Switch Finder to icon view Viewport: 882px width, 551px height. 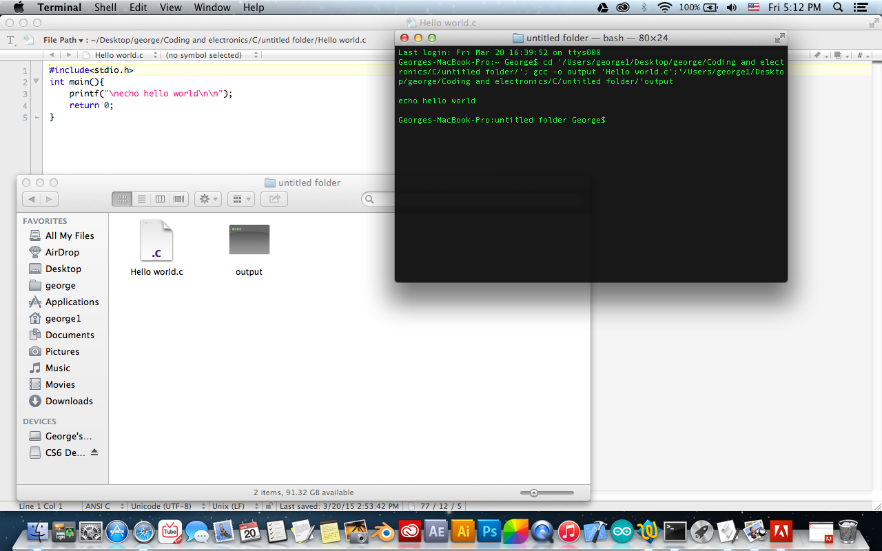click(122, 199)
